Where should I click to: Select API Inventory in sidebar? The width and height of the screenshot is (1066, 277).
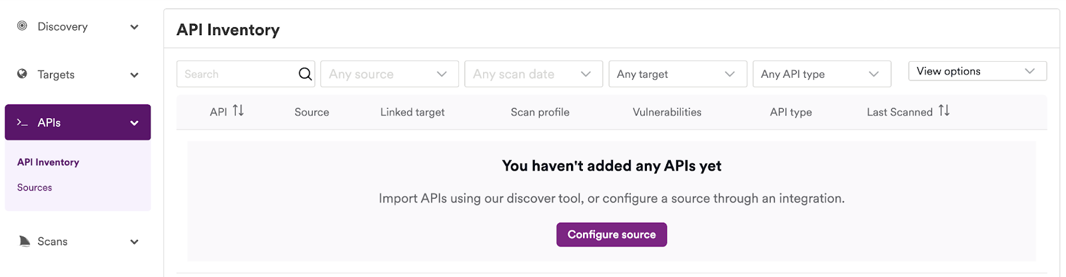pos(48,162)
